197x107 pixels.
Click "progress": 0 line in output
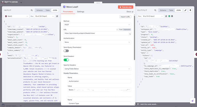click(147, 35)
